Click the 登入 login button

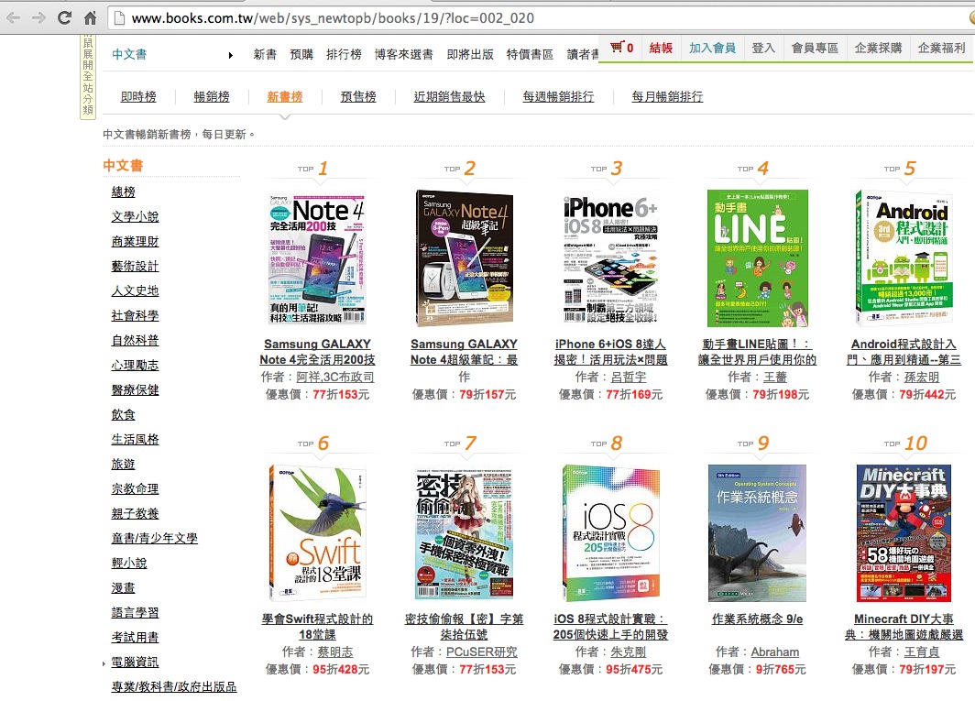[x=763, y=48]
